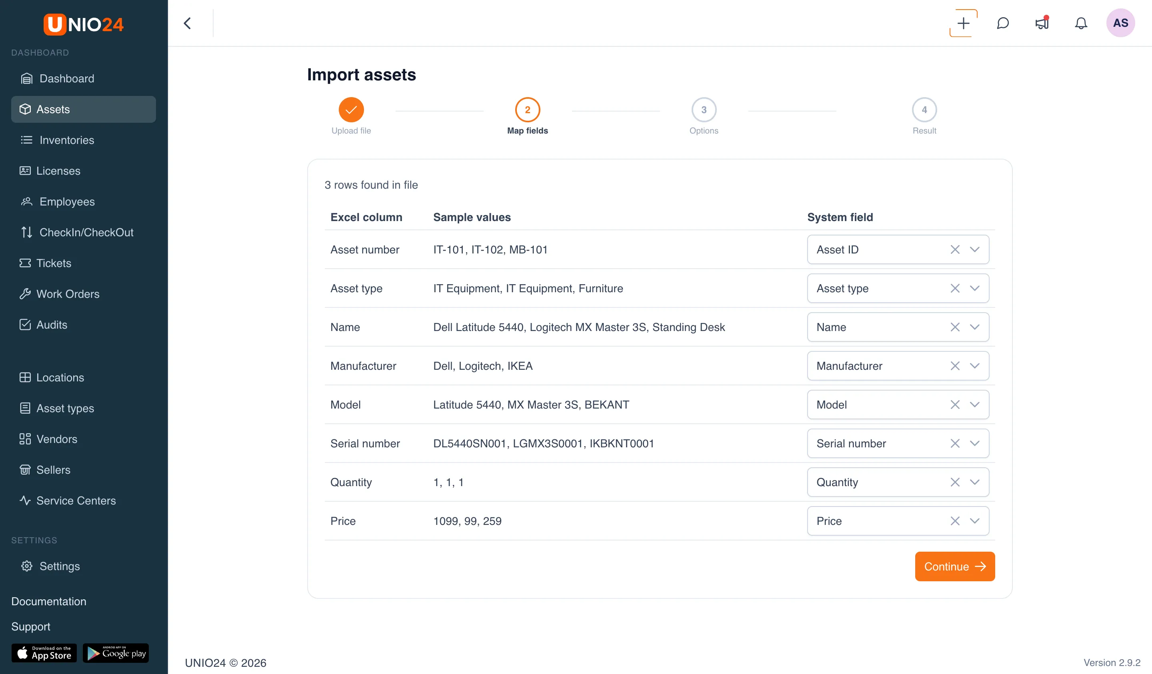Clear the Serial number field mapping
The width and height of the screenshot is (1152, 674).
click(954, 444)
